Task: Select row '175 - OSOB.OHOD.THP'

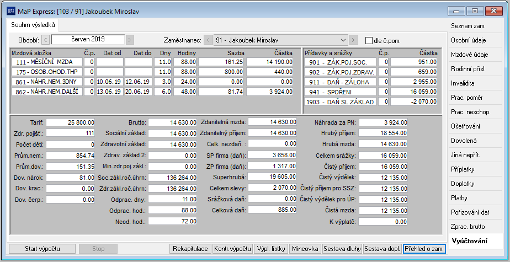Action: [x=152, y=72]
